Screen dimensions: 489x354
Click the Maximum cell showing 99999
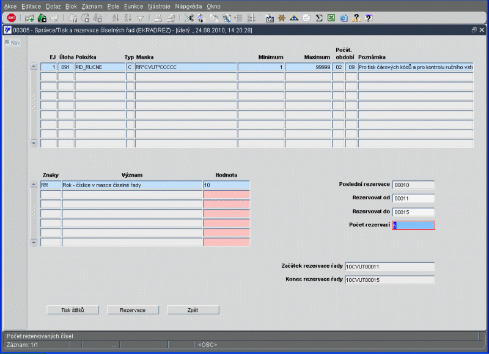(308, 67)
